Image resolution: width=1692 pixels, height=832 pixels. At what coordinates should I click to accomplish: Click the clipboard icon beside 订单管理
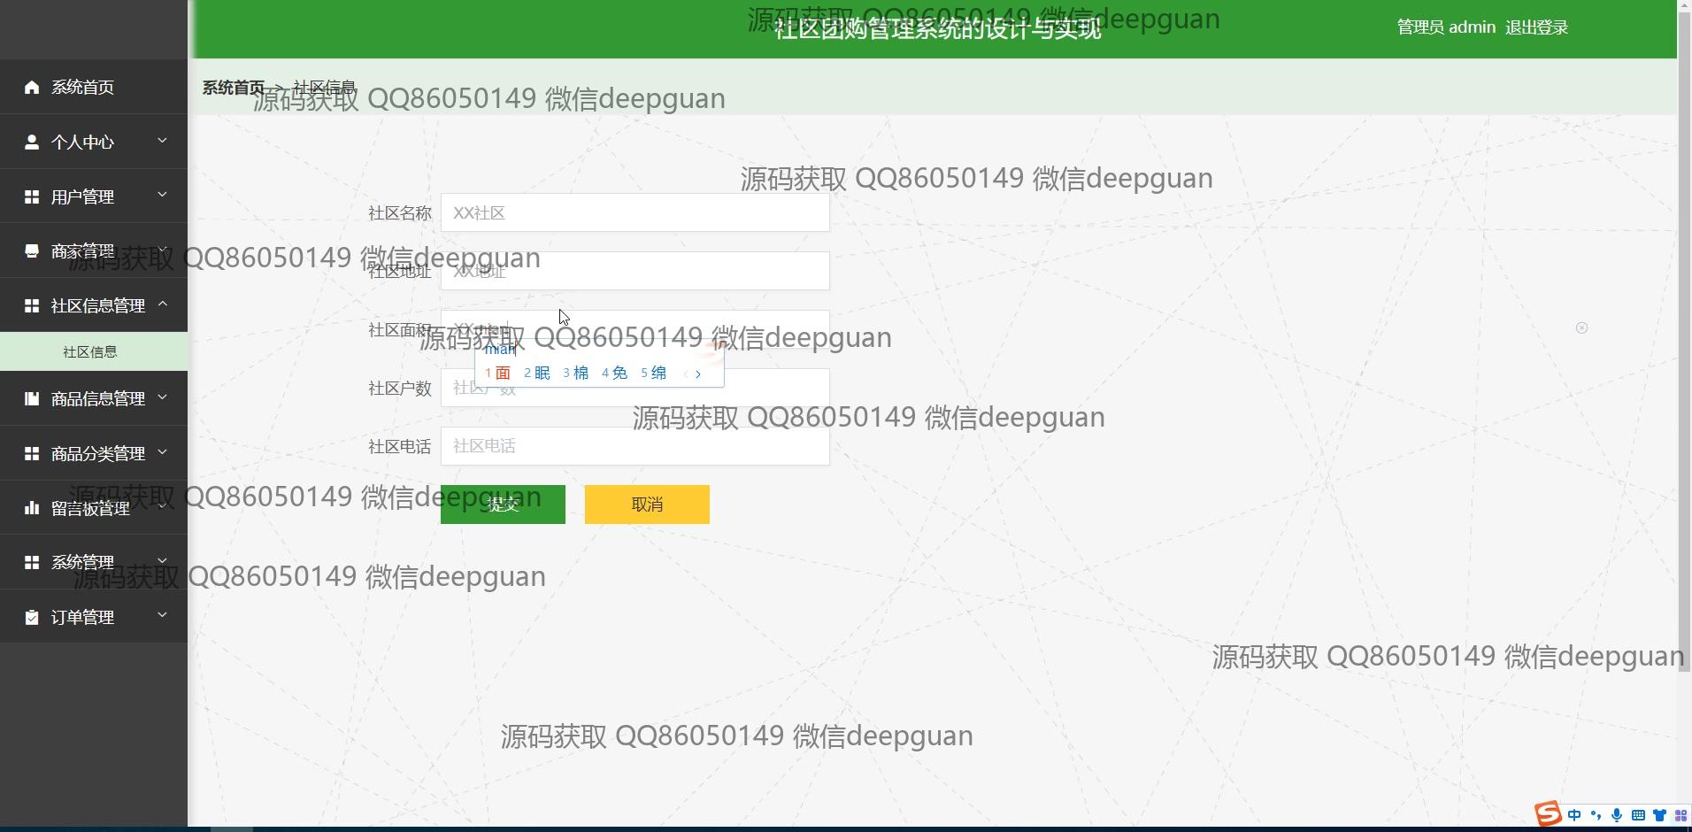click(x=32, y=617)
